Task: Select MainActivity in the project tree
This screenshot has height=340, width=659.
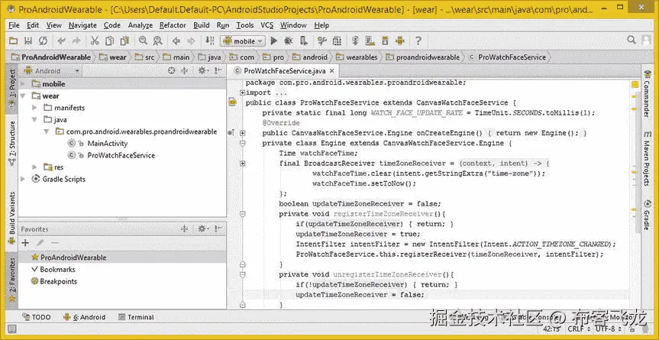Action: tap(108, 144)
